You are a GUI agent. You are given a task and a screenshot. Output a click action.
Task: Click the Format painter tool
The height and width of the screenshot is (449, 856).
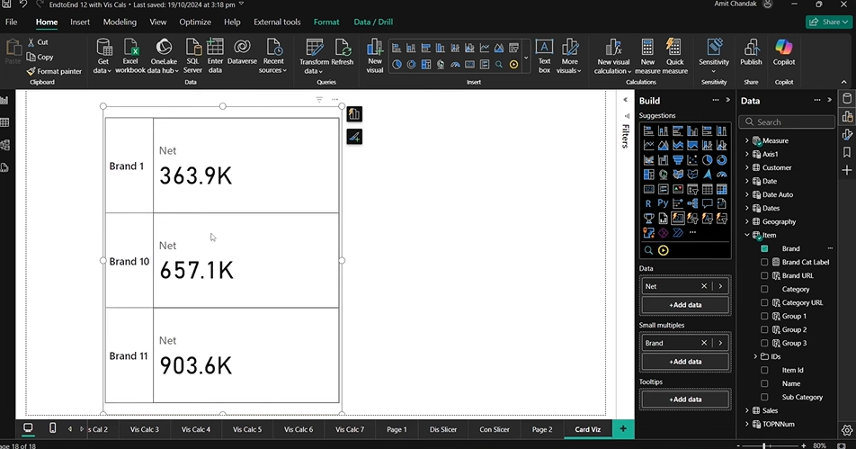[x=54, y=71]
